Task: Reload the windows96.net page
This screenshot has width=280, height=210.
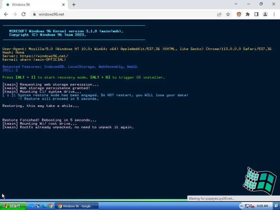Action: (24, 14)
